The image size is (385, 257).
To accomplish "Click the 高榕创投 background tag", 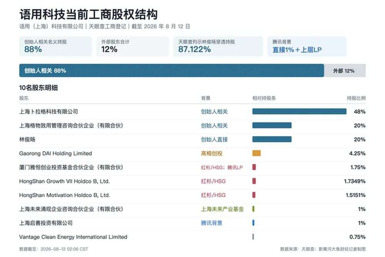I will pyautogui.click(x=212, y=153).
